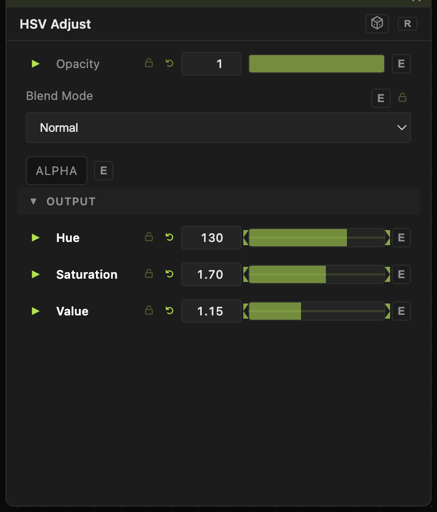Open expression E button for Hue
This screenshot has height=512, width=437.
tap(401, 238)
